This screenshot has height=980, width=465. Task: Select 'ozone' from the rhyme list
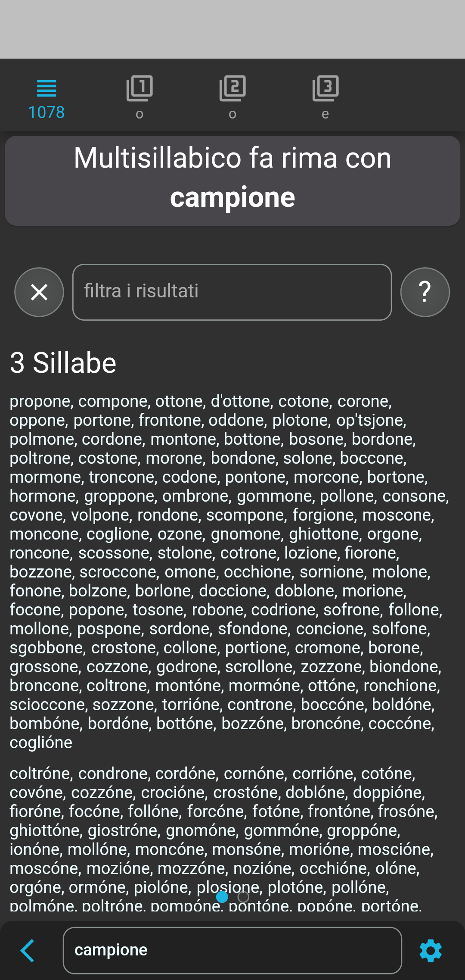pyautogui.click(x=180, y=534)
